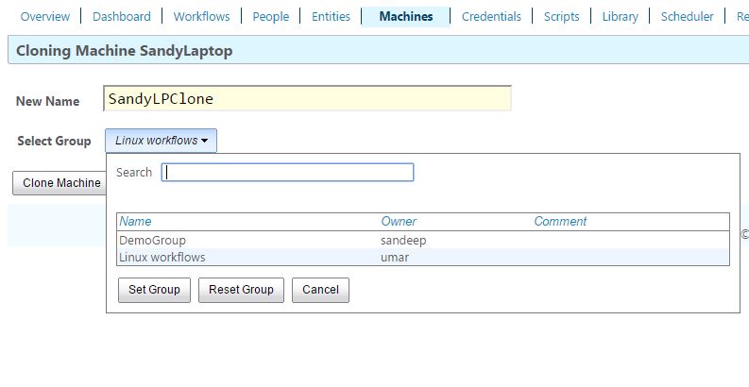Collapse the Linux workflows group dropdown

[x=161, y=141]
